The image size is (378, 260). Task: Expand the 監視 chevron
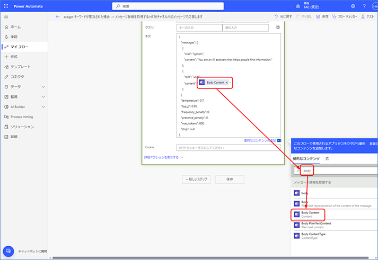[x=43, y=97]
